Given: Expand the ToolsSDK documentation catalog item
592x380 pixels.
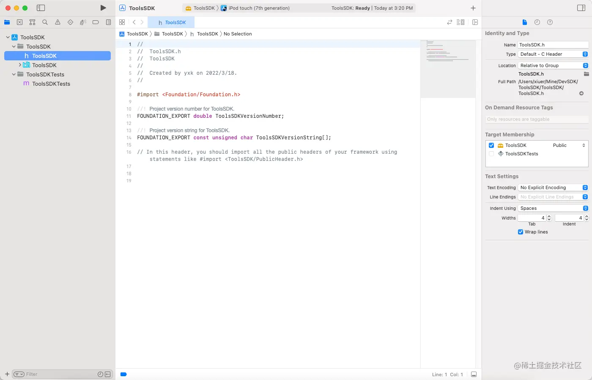Looking at the screenshot, I should click(20, 65).
